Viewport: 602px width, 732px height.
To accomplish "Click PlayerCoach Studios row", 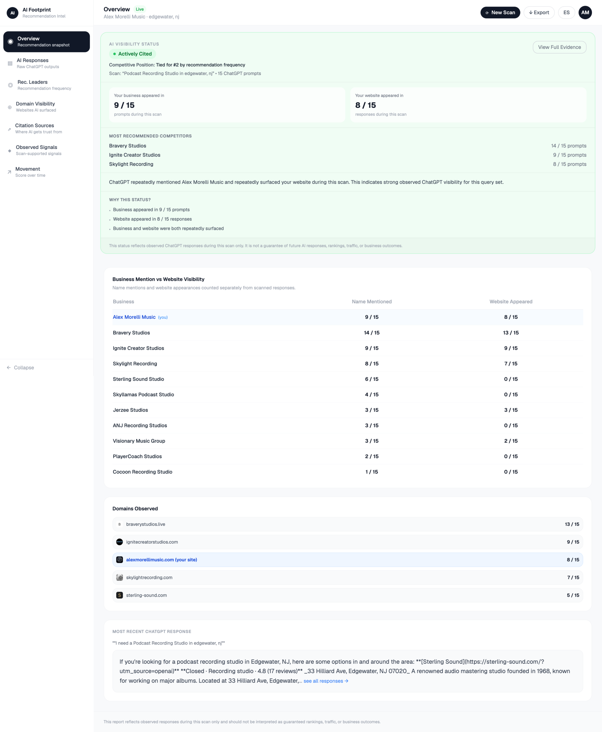I will point(347,456).
